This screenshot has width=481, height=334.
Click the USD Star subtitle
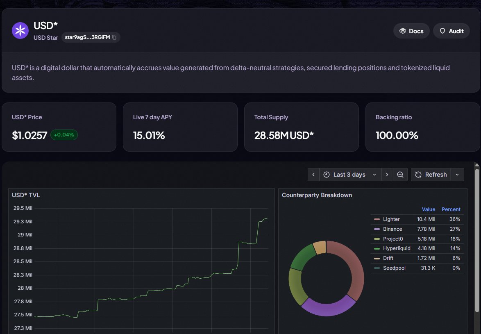(46, 37)
